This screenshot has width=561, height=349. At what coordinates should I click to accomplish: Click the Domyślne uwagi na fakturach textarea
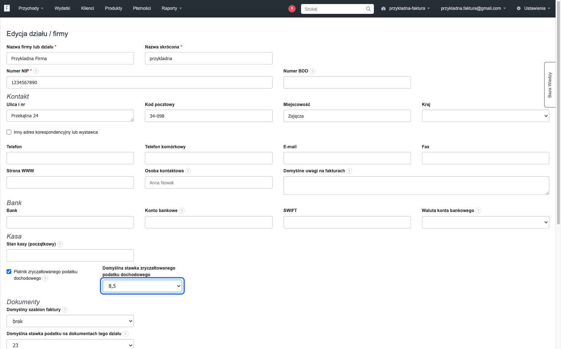[416, 186]
